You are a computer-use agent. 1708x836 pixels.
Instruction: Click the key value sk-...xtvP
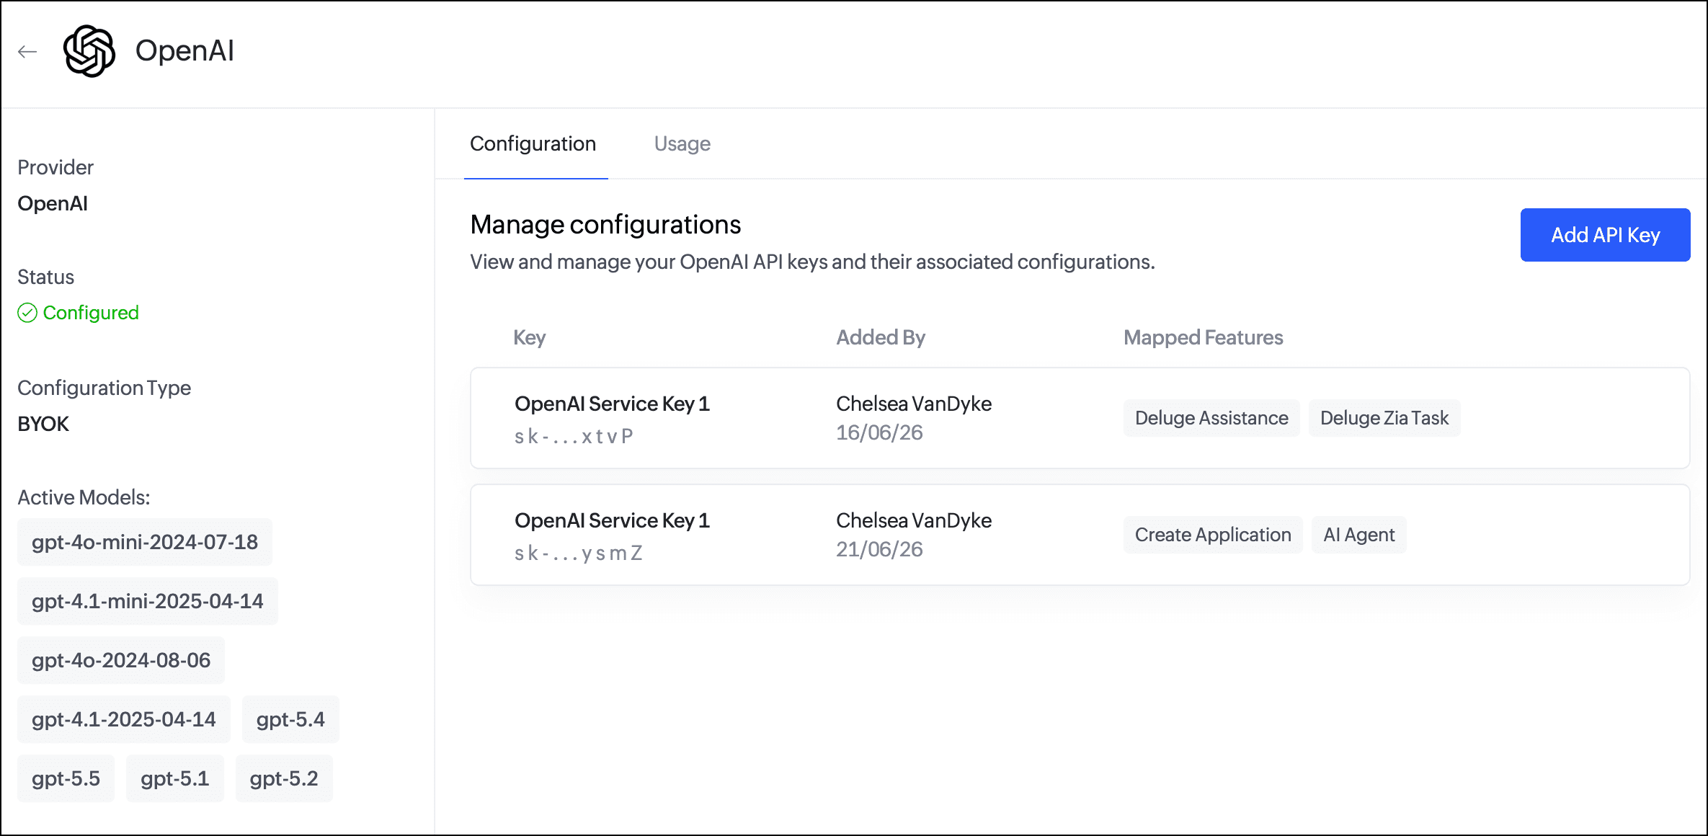[574, 436]
